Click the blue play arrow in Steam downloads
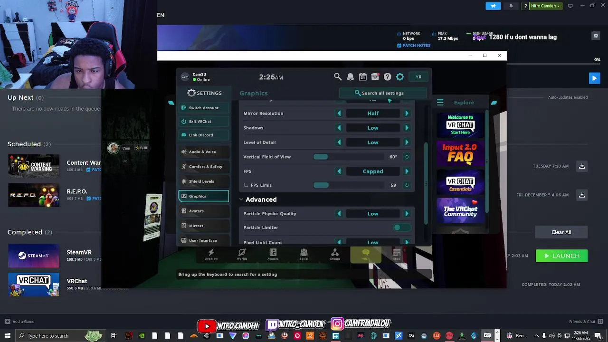Viewport: 608px width, 342px height. point(594,78)
